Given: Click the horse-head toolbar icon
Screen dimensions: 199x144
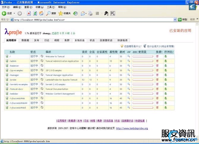Looking at the screenshot, I should pos(106,13).
